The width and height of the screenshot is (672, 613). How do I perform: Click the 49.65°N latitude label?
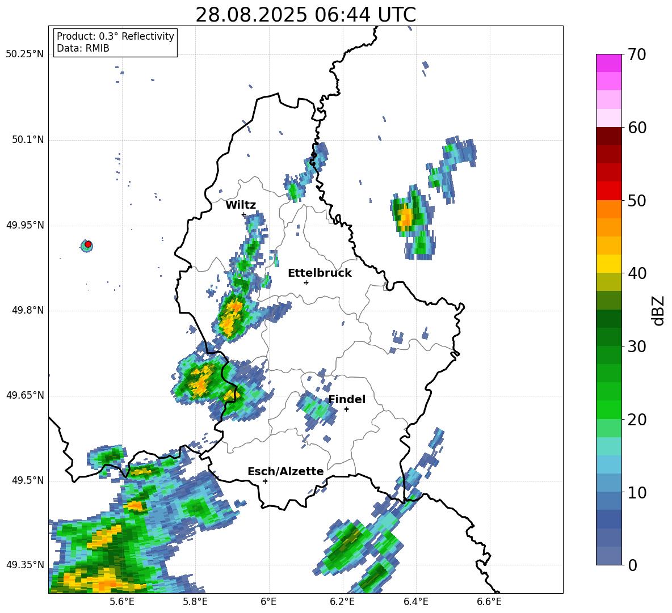point(25,395)
